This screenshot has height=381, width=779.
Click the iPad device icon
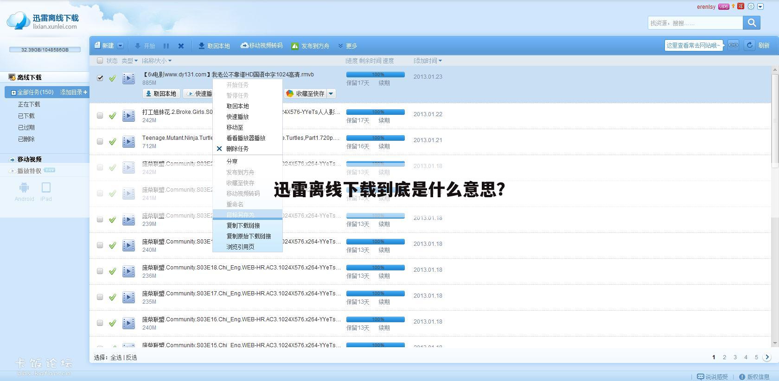pos(46,187)
